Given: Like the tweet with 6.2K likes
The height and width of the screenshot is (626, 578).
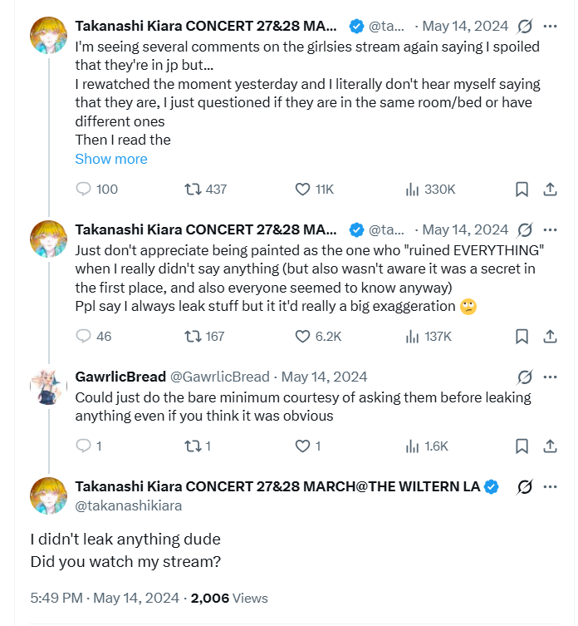Looking at the screenshot, I should tap(303, 337).
